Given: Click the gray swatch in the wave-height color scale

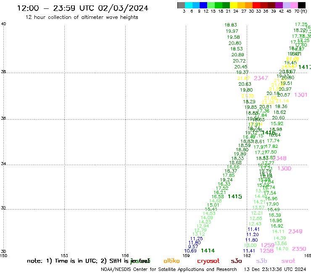Looking at the screenshot, I should 181,5.
